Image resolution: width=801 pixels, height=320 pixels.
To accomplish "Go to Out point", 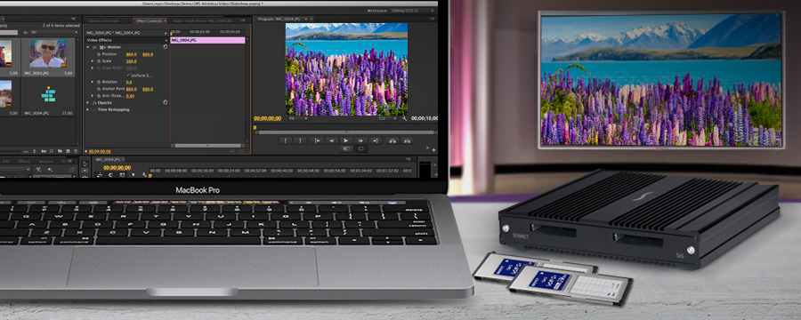I will point(376,140).
